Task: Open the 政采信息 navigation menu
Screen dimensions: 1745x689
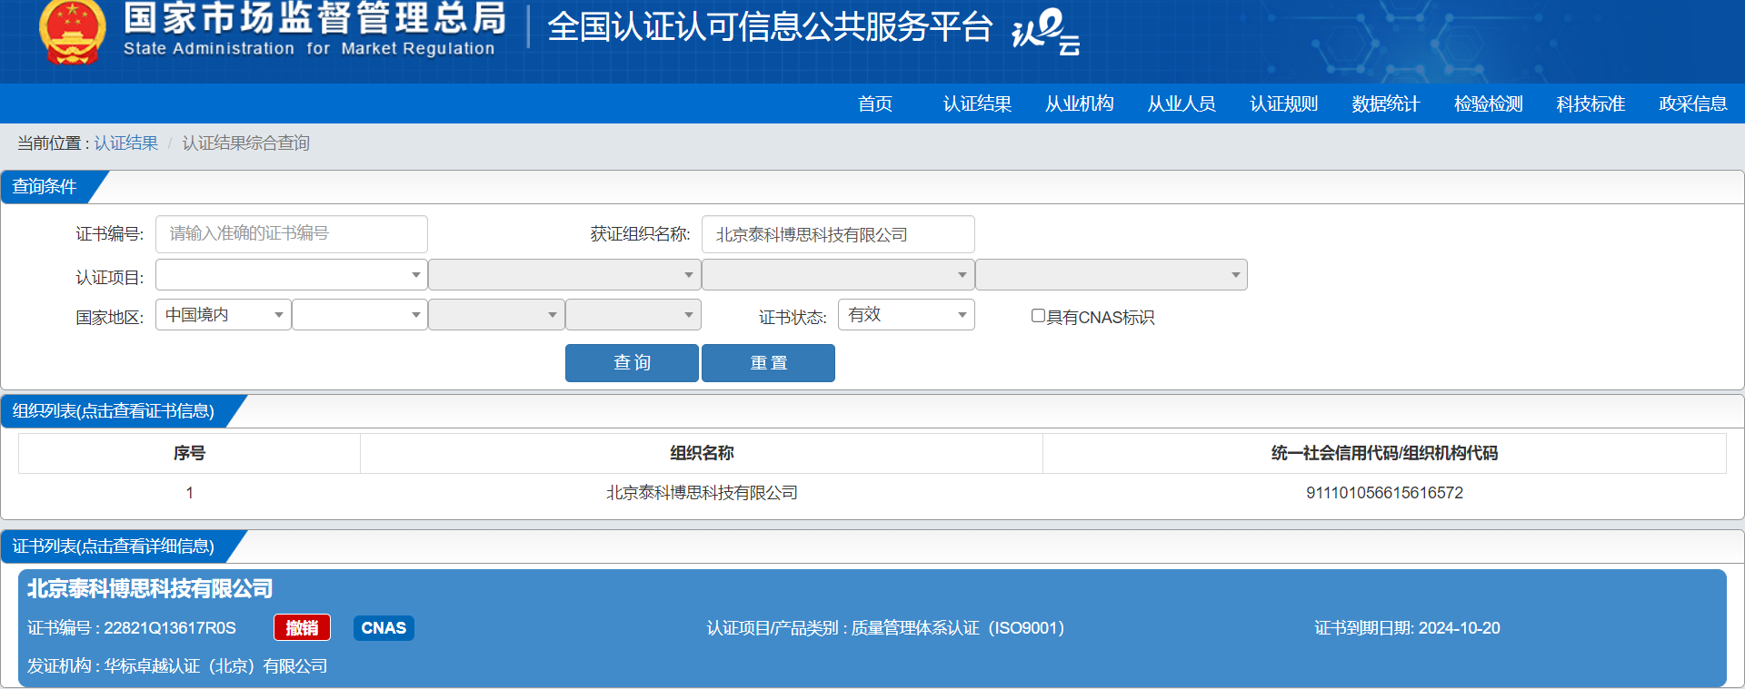Action: [1693, 103]
